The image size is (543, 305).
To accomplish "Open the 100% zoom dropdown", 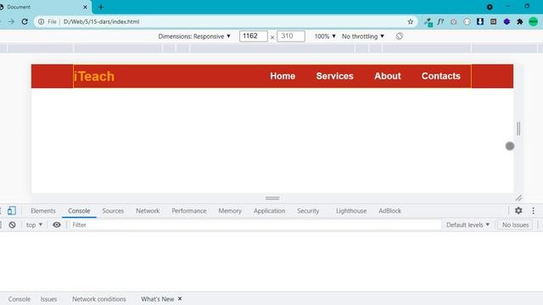I will coord(325,36).
